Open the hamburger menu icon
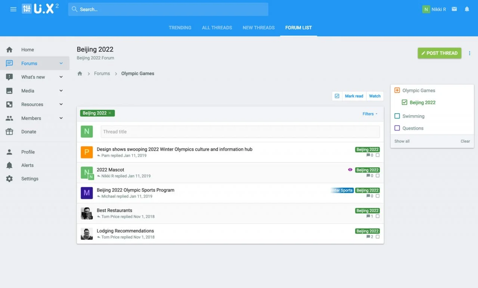 [x=13, y=9]
